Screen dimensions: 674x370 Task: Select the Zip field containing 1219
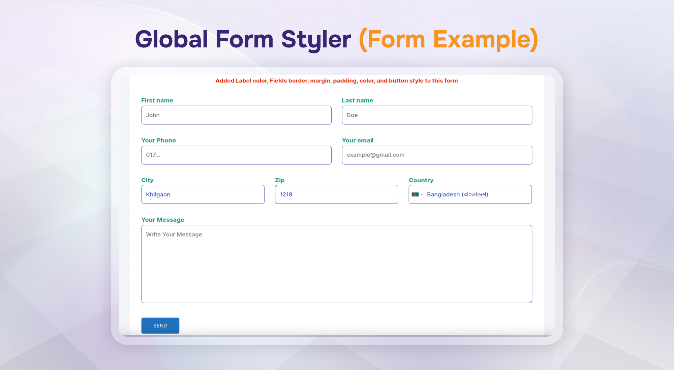336,194
